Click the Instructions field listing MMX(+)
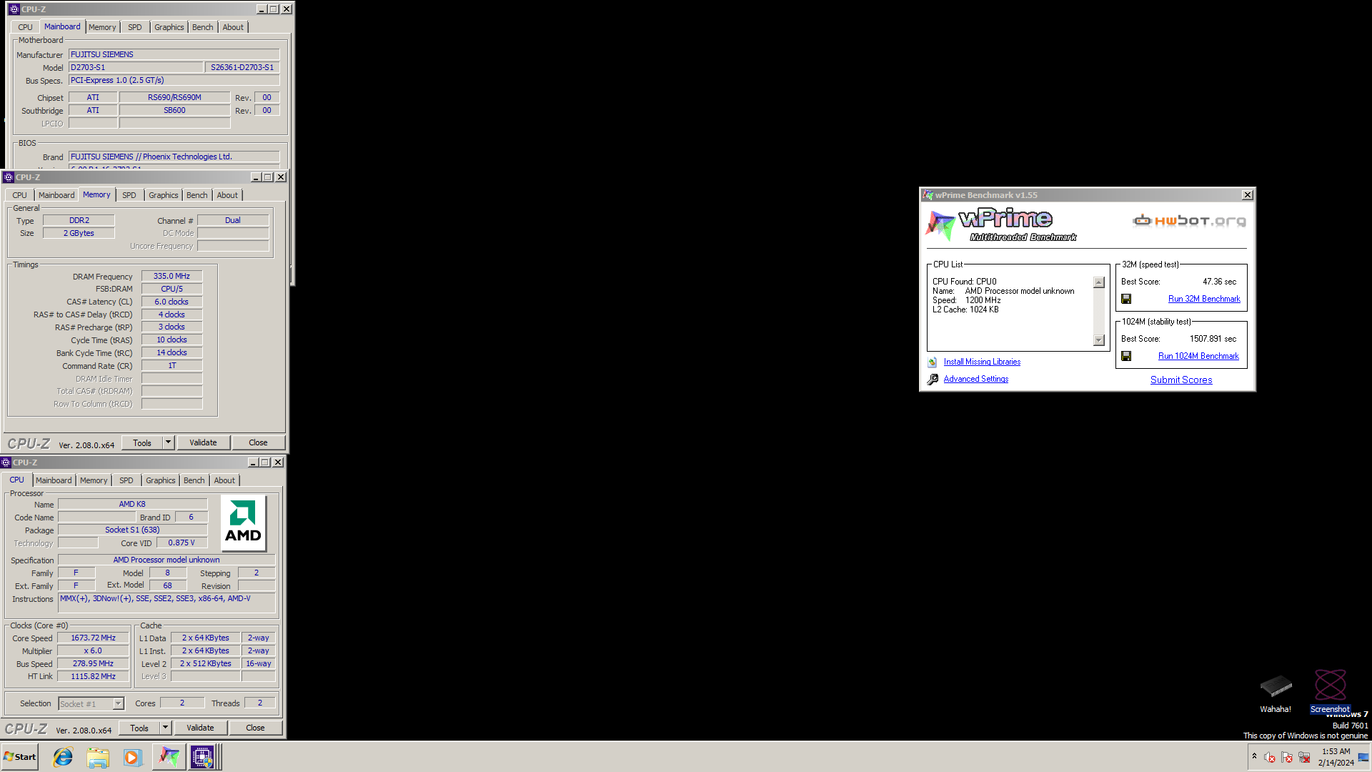Viewport: 1372px width, 772px height. click(x=166, y=603)
